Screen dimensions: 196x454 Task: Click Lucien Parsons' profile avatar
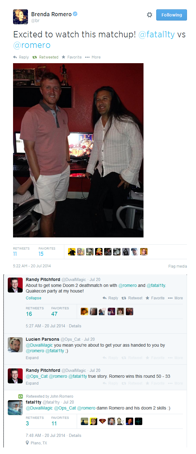(x=15, y=345)
